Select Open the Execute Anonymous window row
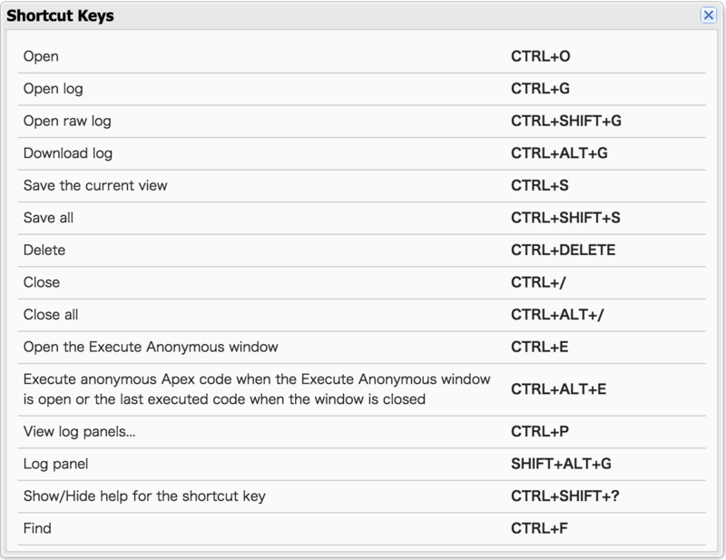This screenshot has height=560, width=726. tap(361, 347)
